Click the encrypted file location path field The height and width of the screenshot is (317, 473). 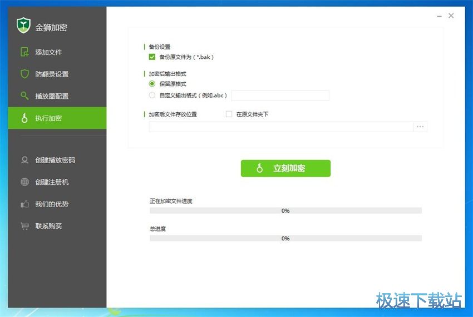tap(281, 127)
